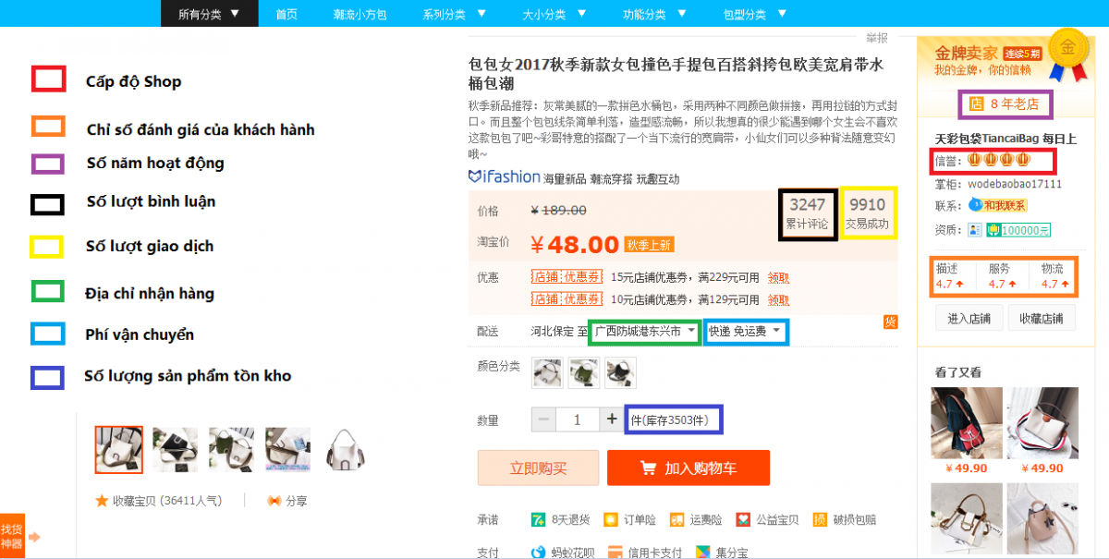
Task: Click the 和我联系 contact seller icon
Action: coord(976,205)
